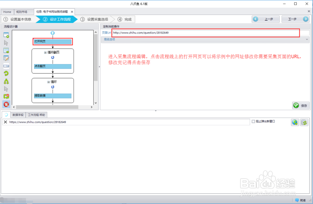Go to step 1 设置基本信息

pos(18,19)
